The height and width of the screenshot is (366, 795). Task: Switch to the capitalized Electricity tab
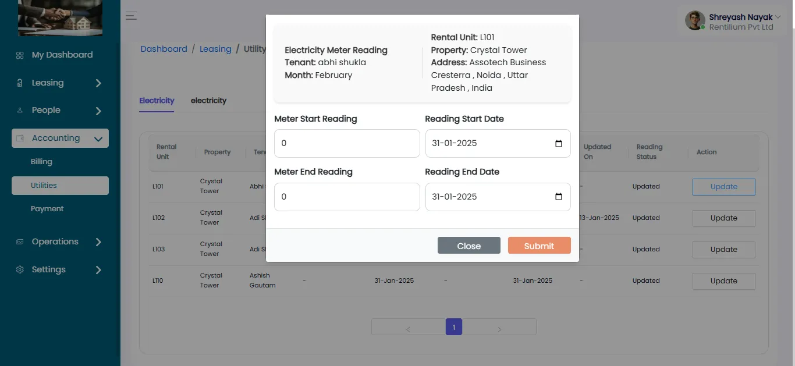click(x=157, y=101)
